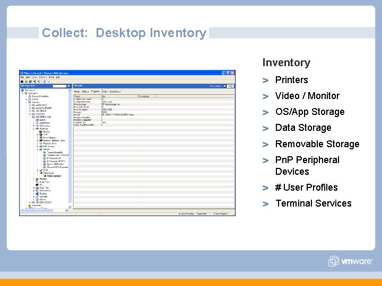Click the Printers bullet on slide
The image size is (382, 286).
pyautogui.click(x=291, y=80)
